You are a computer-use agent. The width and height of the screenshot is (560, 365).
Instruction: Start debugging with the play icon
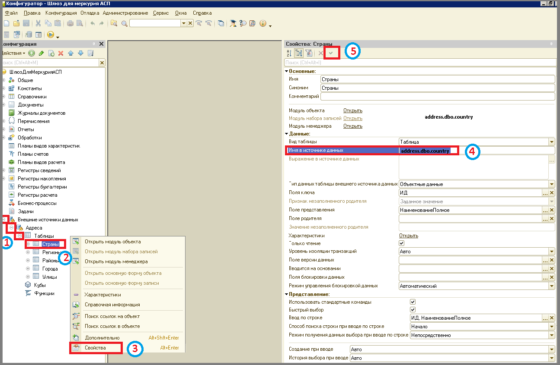51,35
